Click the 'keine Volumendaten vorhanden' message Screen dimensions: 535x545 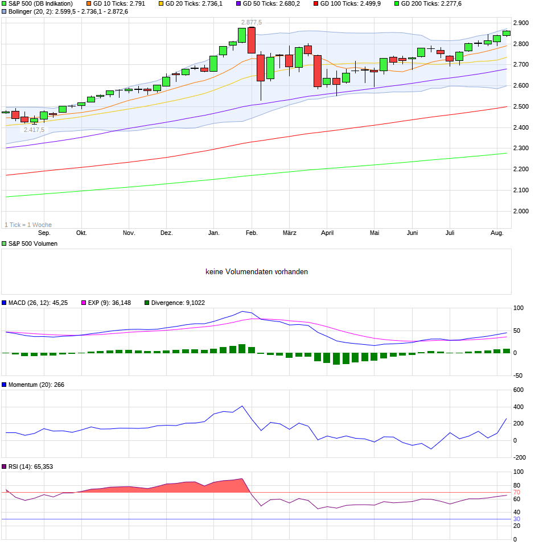point(257,272)
